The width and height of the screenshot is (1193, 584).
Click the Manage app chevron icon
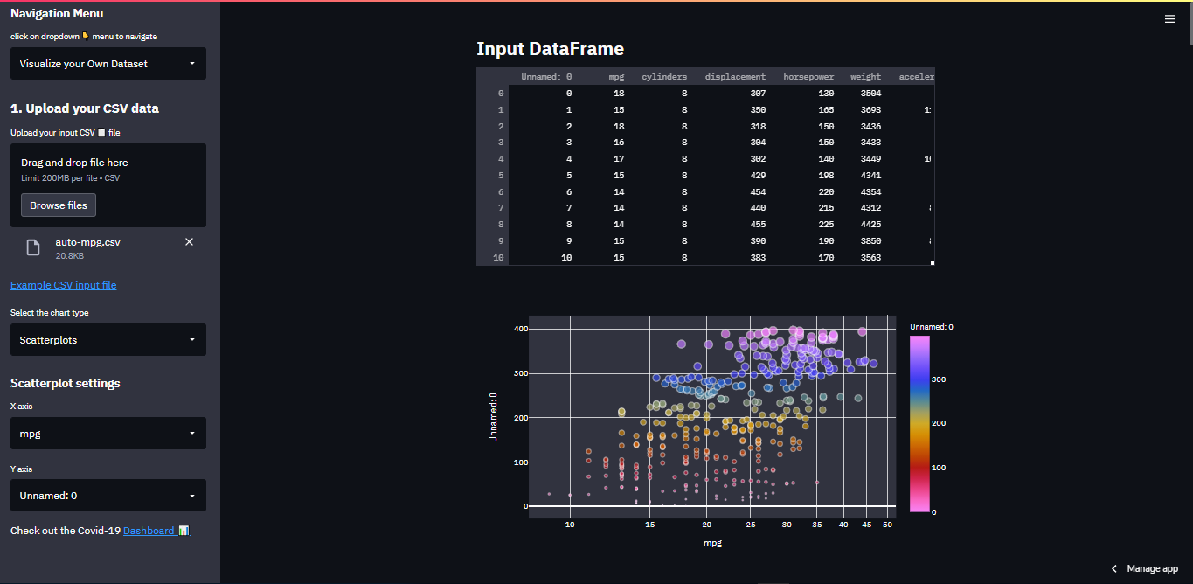[x=1113, y=568]
